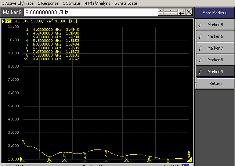Toggle the Marker 7 softkey

[215, 48]
